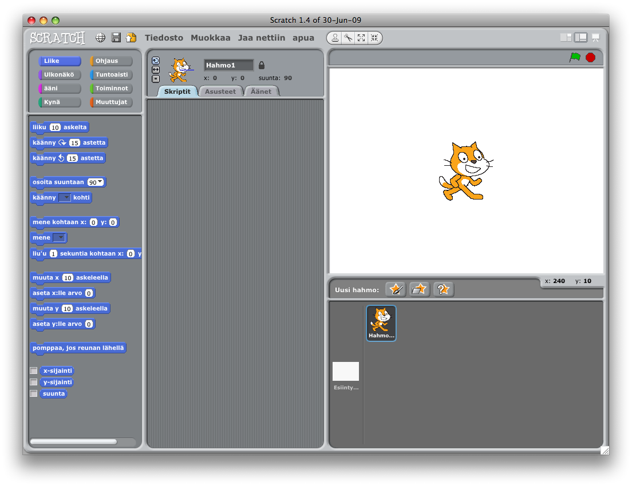Click the käänny counterclockwise 15 astetta block
632x486 pixels.
click(68, 158)
